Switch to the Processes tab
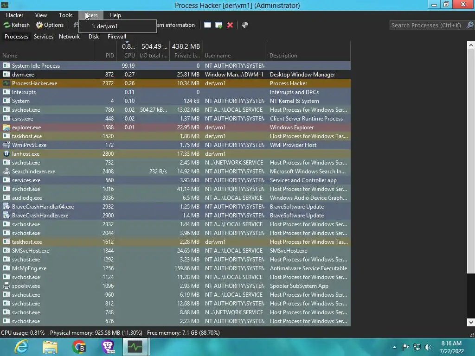 coord(16,36)
